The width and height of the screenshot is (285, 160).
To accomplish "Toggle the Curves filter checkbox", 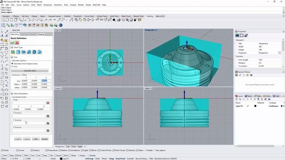I will tap(17, 150).
